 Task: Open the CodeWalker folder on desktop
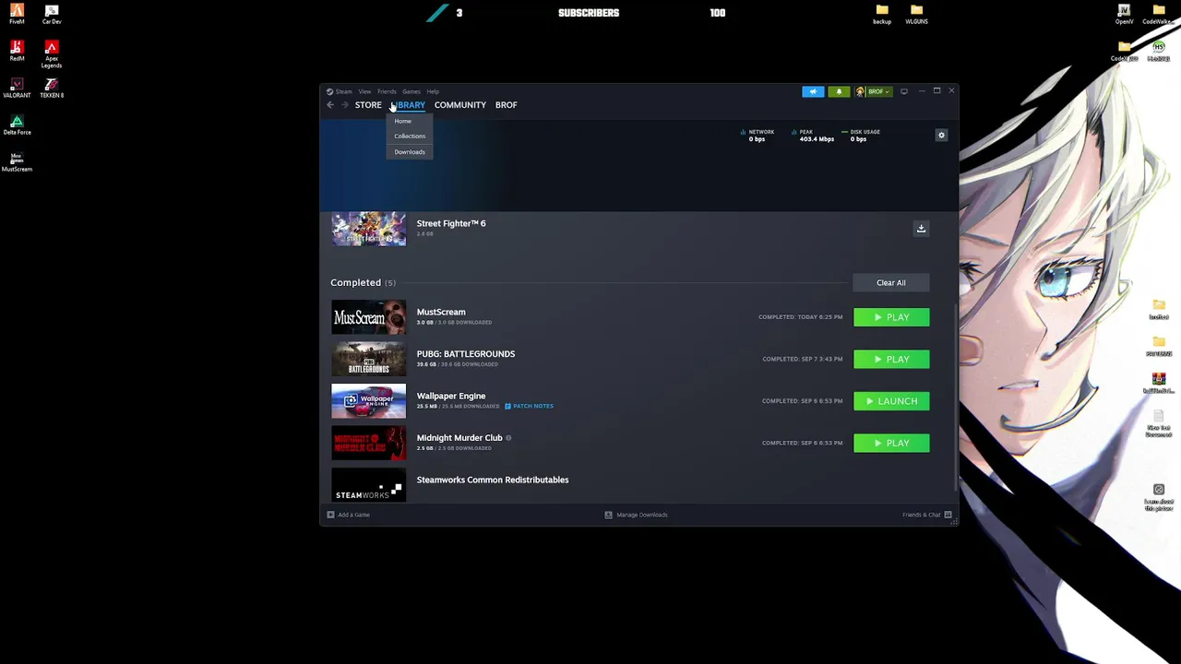[x=1158, y=15]
